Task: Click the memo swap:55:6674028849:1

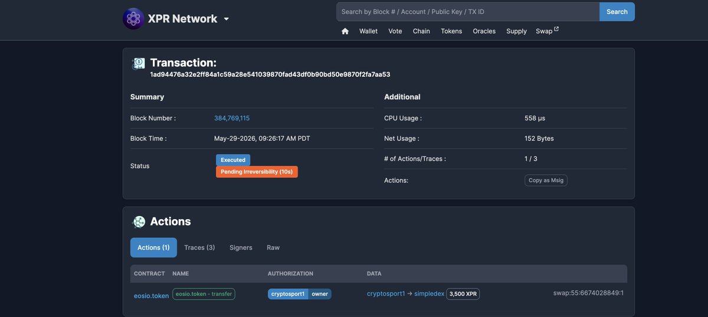Action: point(588,293)
